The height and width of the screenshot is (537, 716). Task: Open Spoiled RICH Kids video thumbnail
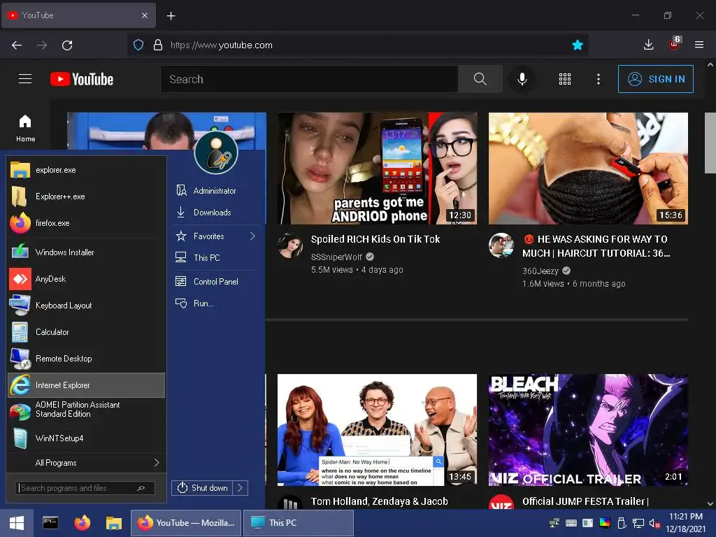pos(377,168)
